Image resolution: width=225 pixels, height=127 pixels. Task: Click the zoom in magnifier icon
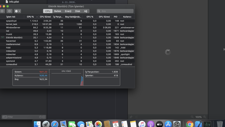(205, 117)
